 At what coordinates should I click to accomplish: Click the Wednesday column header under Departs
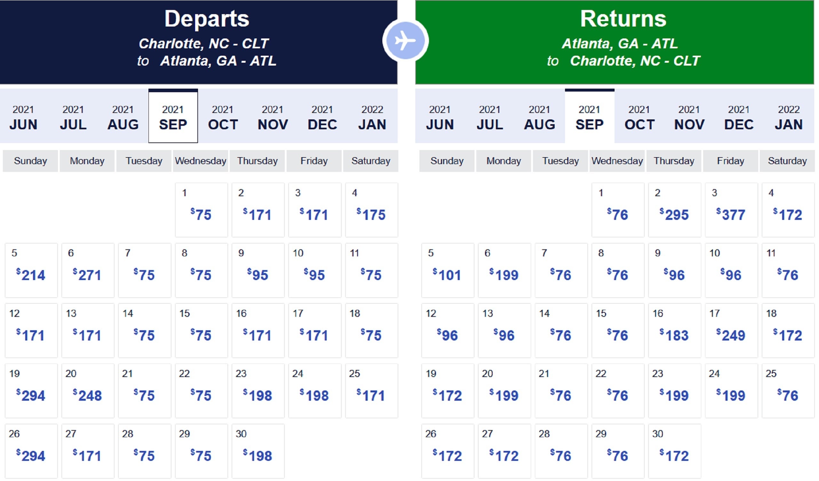click(x=201, y=161)
